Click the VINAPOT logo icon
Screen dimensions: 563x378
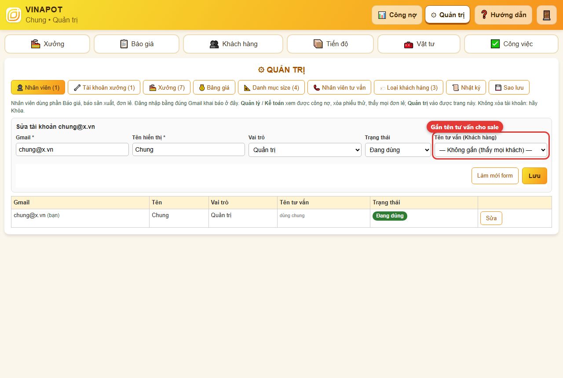(x=14, y=15)
